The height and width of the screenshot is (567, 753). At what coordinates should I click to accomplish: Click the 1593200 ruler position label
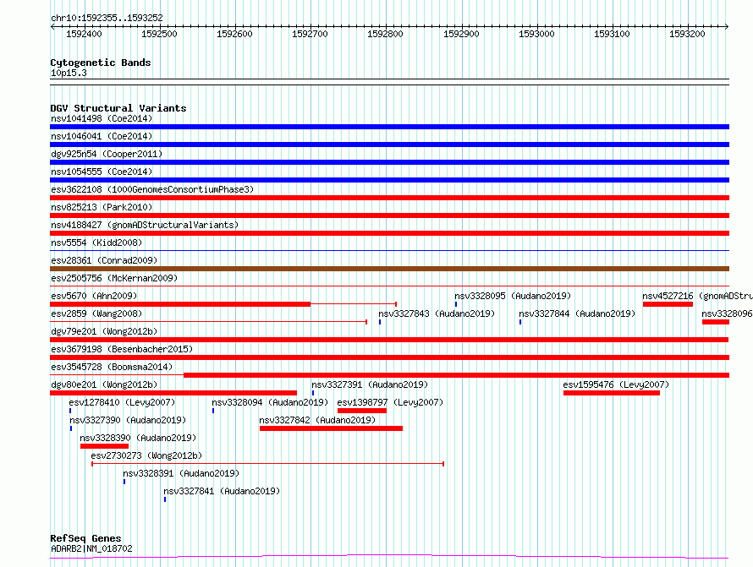point(687,34)
